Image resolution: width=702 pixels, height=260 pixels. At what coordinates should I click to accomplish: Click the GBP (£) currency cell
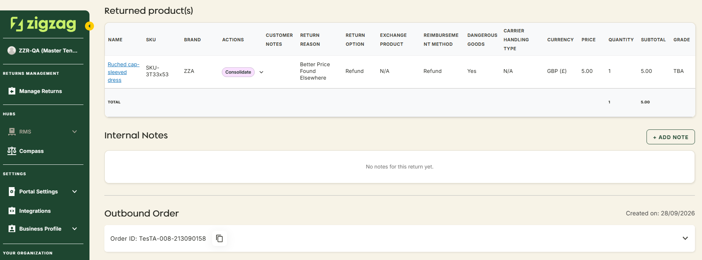coord(557,71)
